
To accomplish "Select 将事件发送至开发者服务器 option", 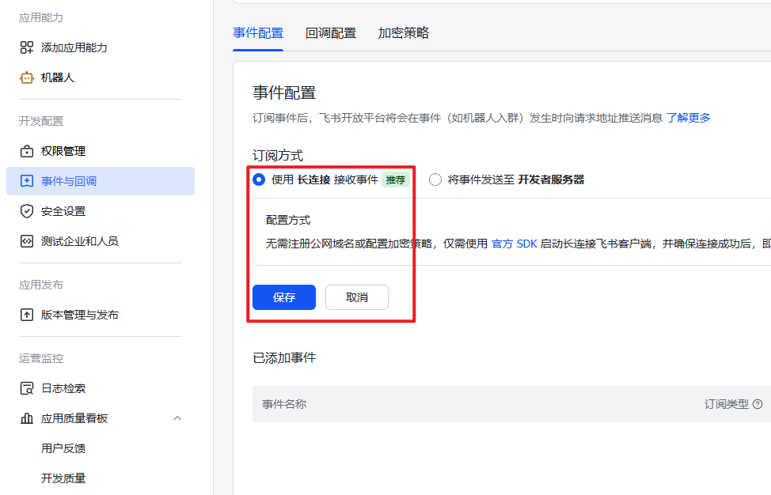I will tap(435, 179).
